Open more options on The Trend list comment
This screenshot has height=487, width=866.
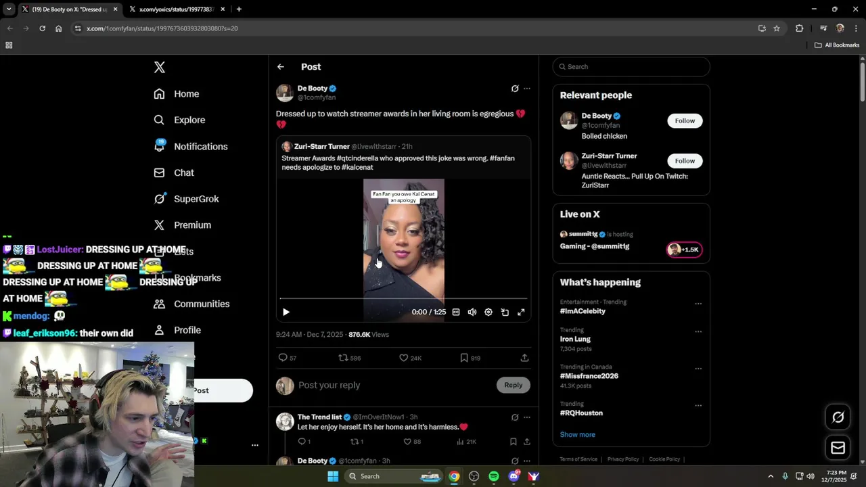527,417
